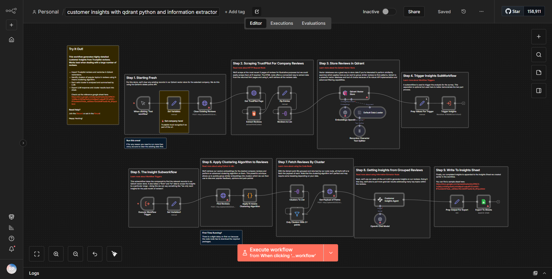Open the Templates cube icon
Screen dimensions: 552x279
coord(11,217)
